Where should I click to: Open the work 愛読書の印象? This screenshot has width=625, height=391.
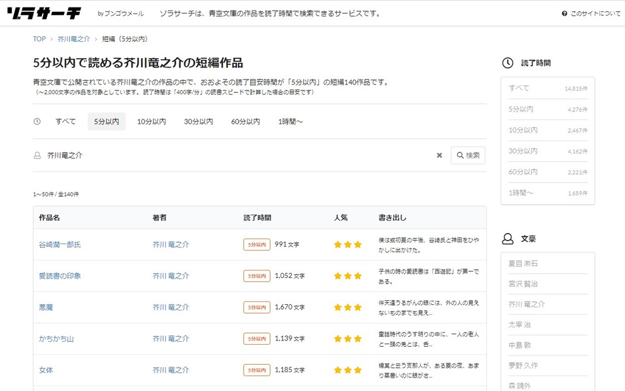tap(60, 276)
